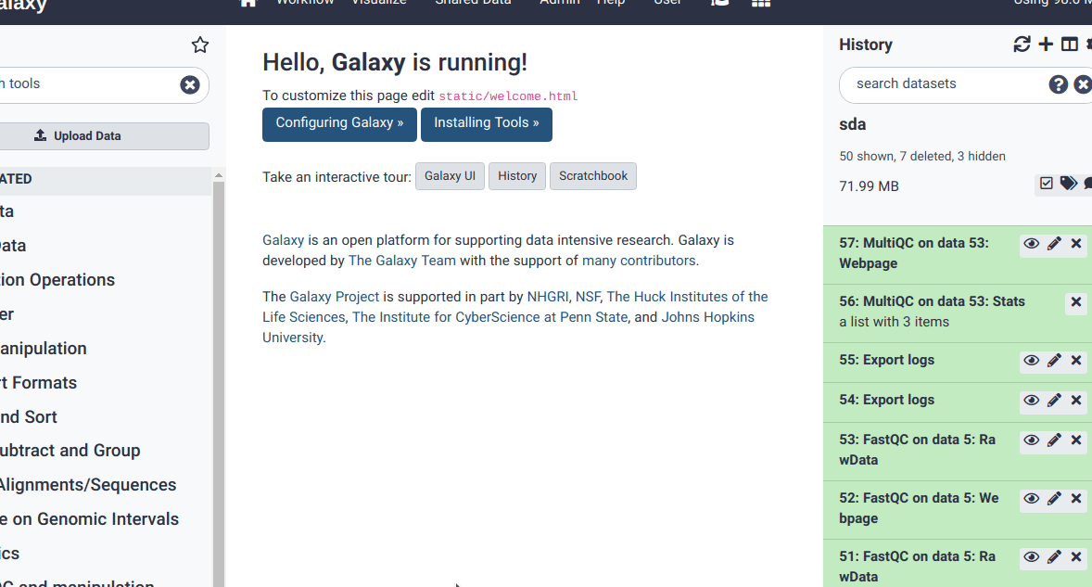Open the dataset search help icon
This screenshot has height=587, width=1092.
pos(1058,84)
